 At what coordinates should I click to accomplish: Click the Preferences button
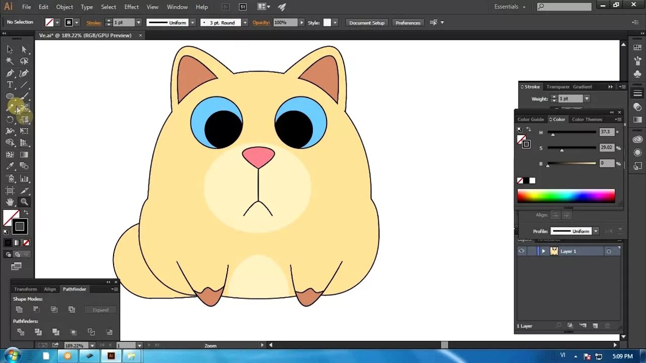point(408,23)
